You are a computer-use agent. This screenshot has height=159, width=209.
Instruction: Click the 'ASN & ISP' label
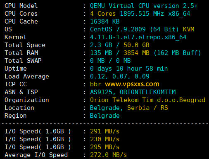pos(21,92)
